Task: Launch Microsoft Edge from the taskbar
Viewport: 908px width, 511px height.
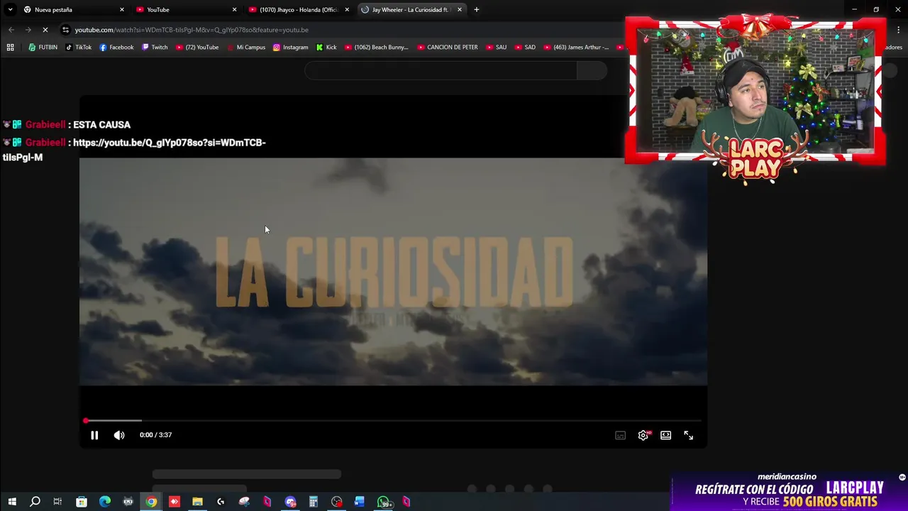Action: click(105, 502)
